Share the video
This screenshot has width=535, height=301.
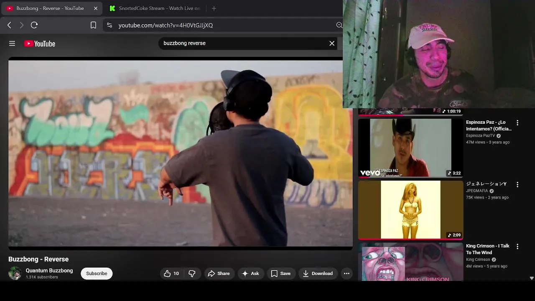tap(219, 273)
